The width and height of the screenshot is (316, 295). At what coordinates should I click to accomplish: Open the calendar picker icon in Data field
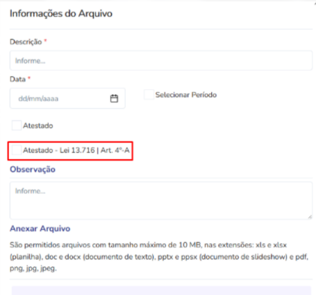pyautogui.click(x=114, y=98)
